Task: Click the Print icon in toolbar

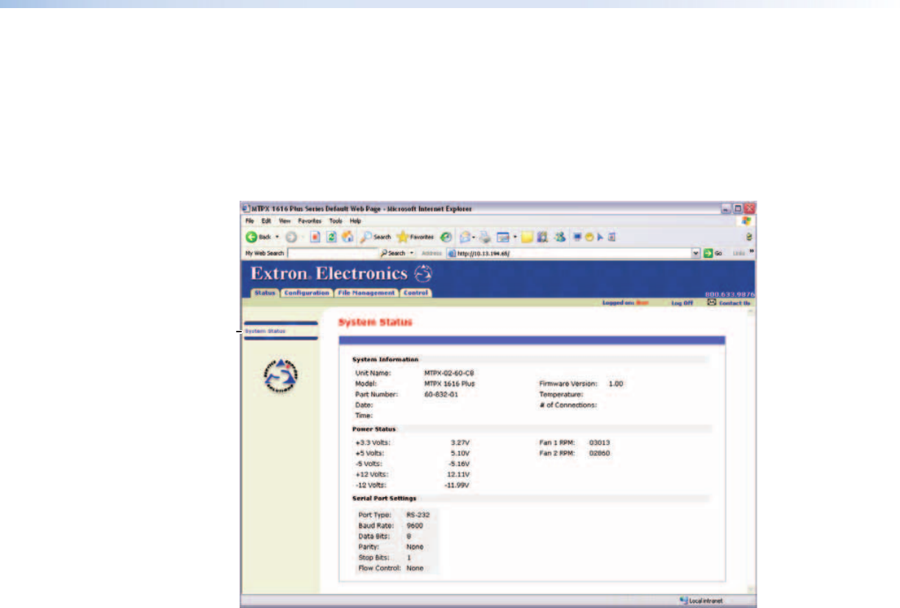Action: pos(485,237)
